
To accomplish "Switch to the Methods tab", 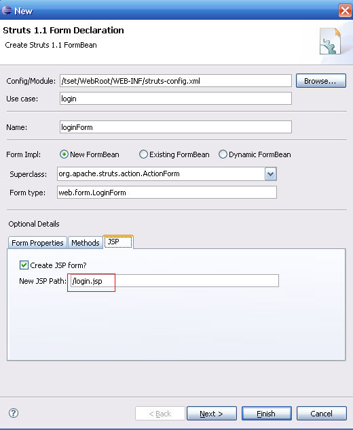I will 86,243.
